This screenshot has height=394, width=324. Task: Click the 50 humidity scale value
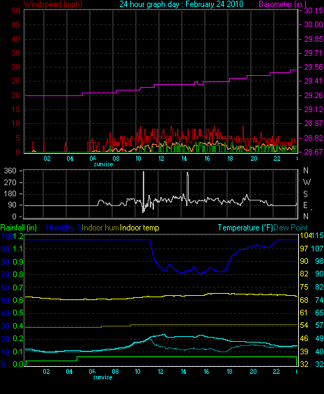[6, 301]
